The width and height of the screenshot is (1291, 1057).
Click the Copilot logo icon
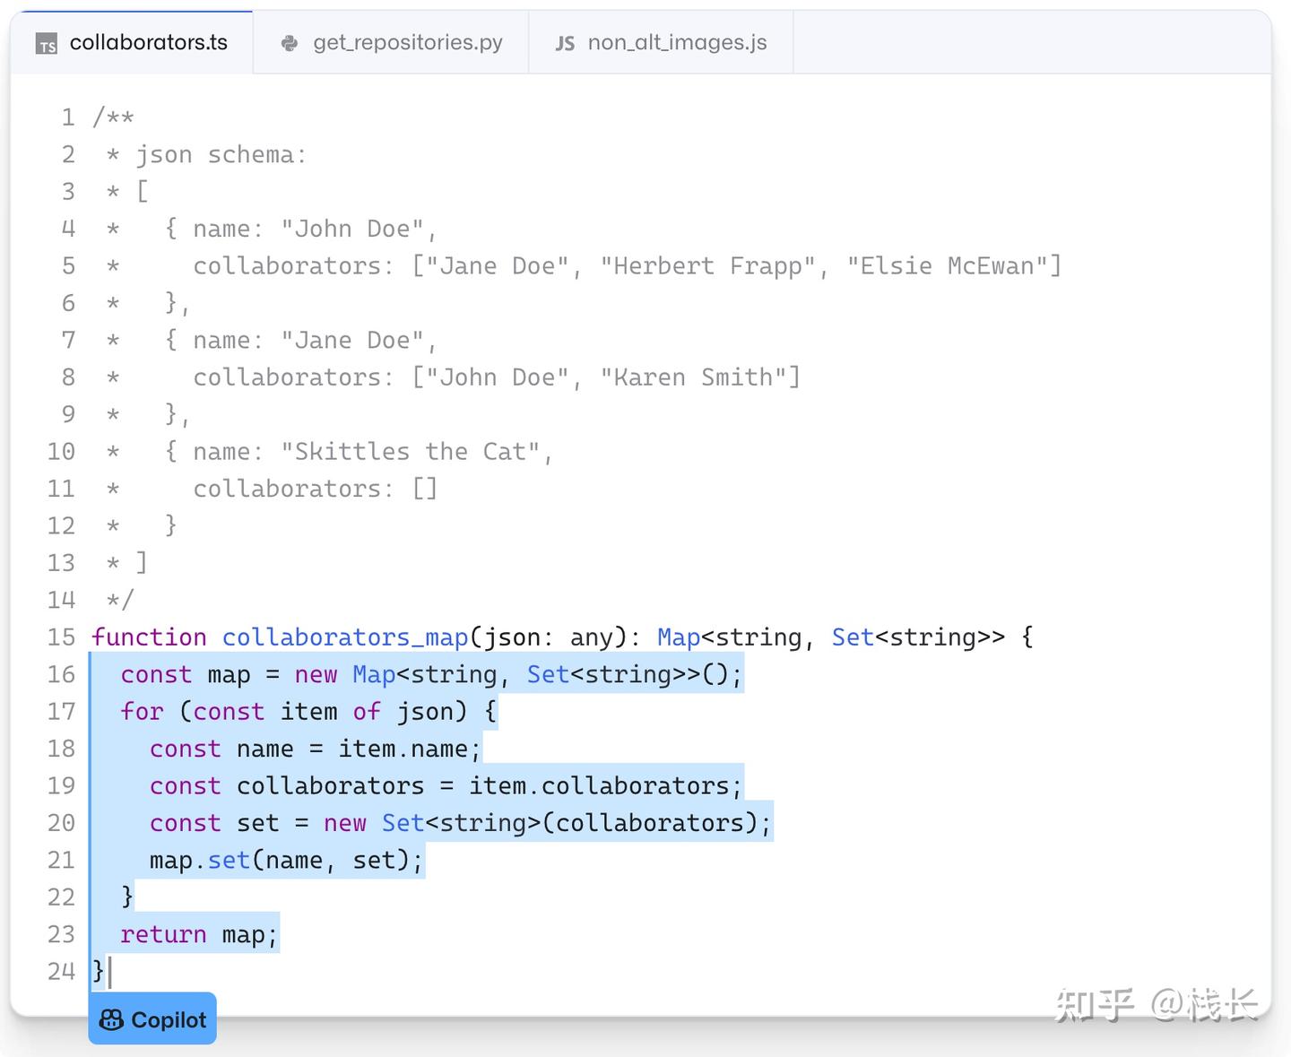(x=111, y=1018)
